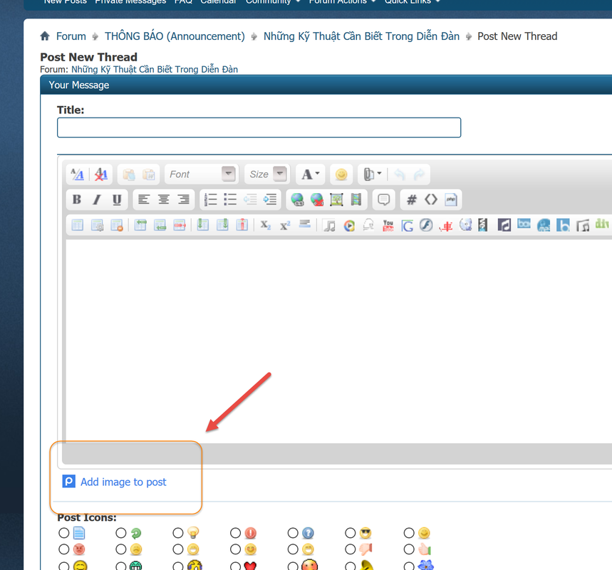Insert horizontal rule icon
Image resolution: width=612 pixels, height=570 pixels.
(304, 224)
